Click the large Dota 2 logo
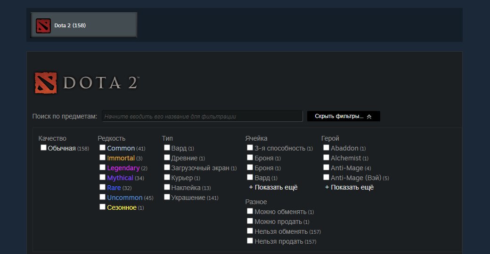 (86, 82)
